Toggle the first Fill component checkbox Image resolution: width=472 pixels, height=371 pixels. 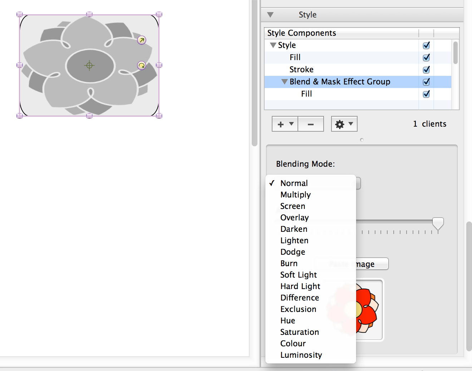[426, 58]
